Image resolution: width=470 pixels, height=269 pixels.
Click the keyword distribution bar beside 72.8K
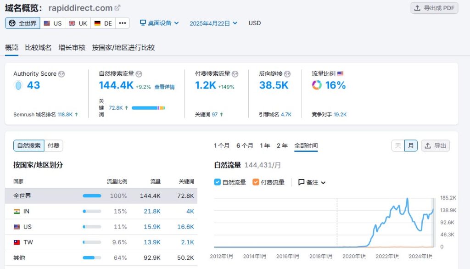(148, 108)
